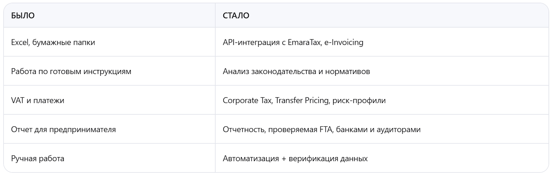The image size is (553, 176).
Task: Click the СТАЛО column header
Action: click(x=236, y=15)
